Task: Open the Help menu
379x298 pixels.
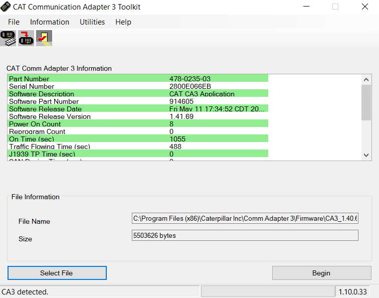Action: pos(123,22)
